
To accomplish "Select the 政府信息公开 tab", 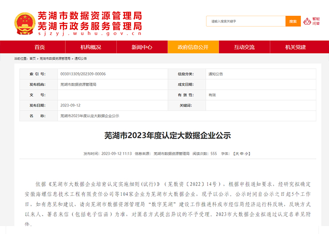I will point(193,47).
